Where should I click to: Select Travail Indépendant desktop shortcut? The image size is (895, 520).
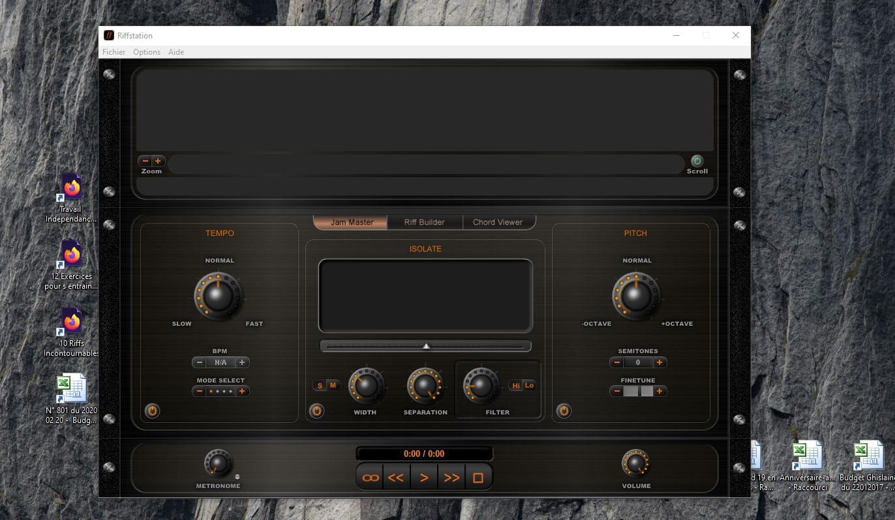coord(71,198)
